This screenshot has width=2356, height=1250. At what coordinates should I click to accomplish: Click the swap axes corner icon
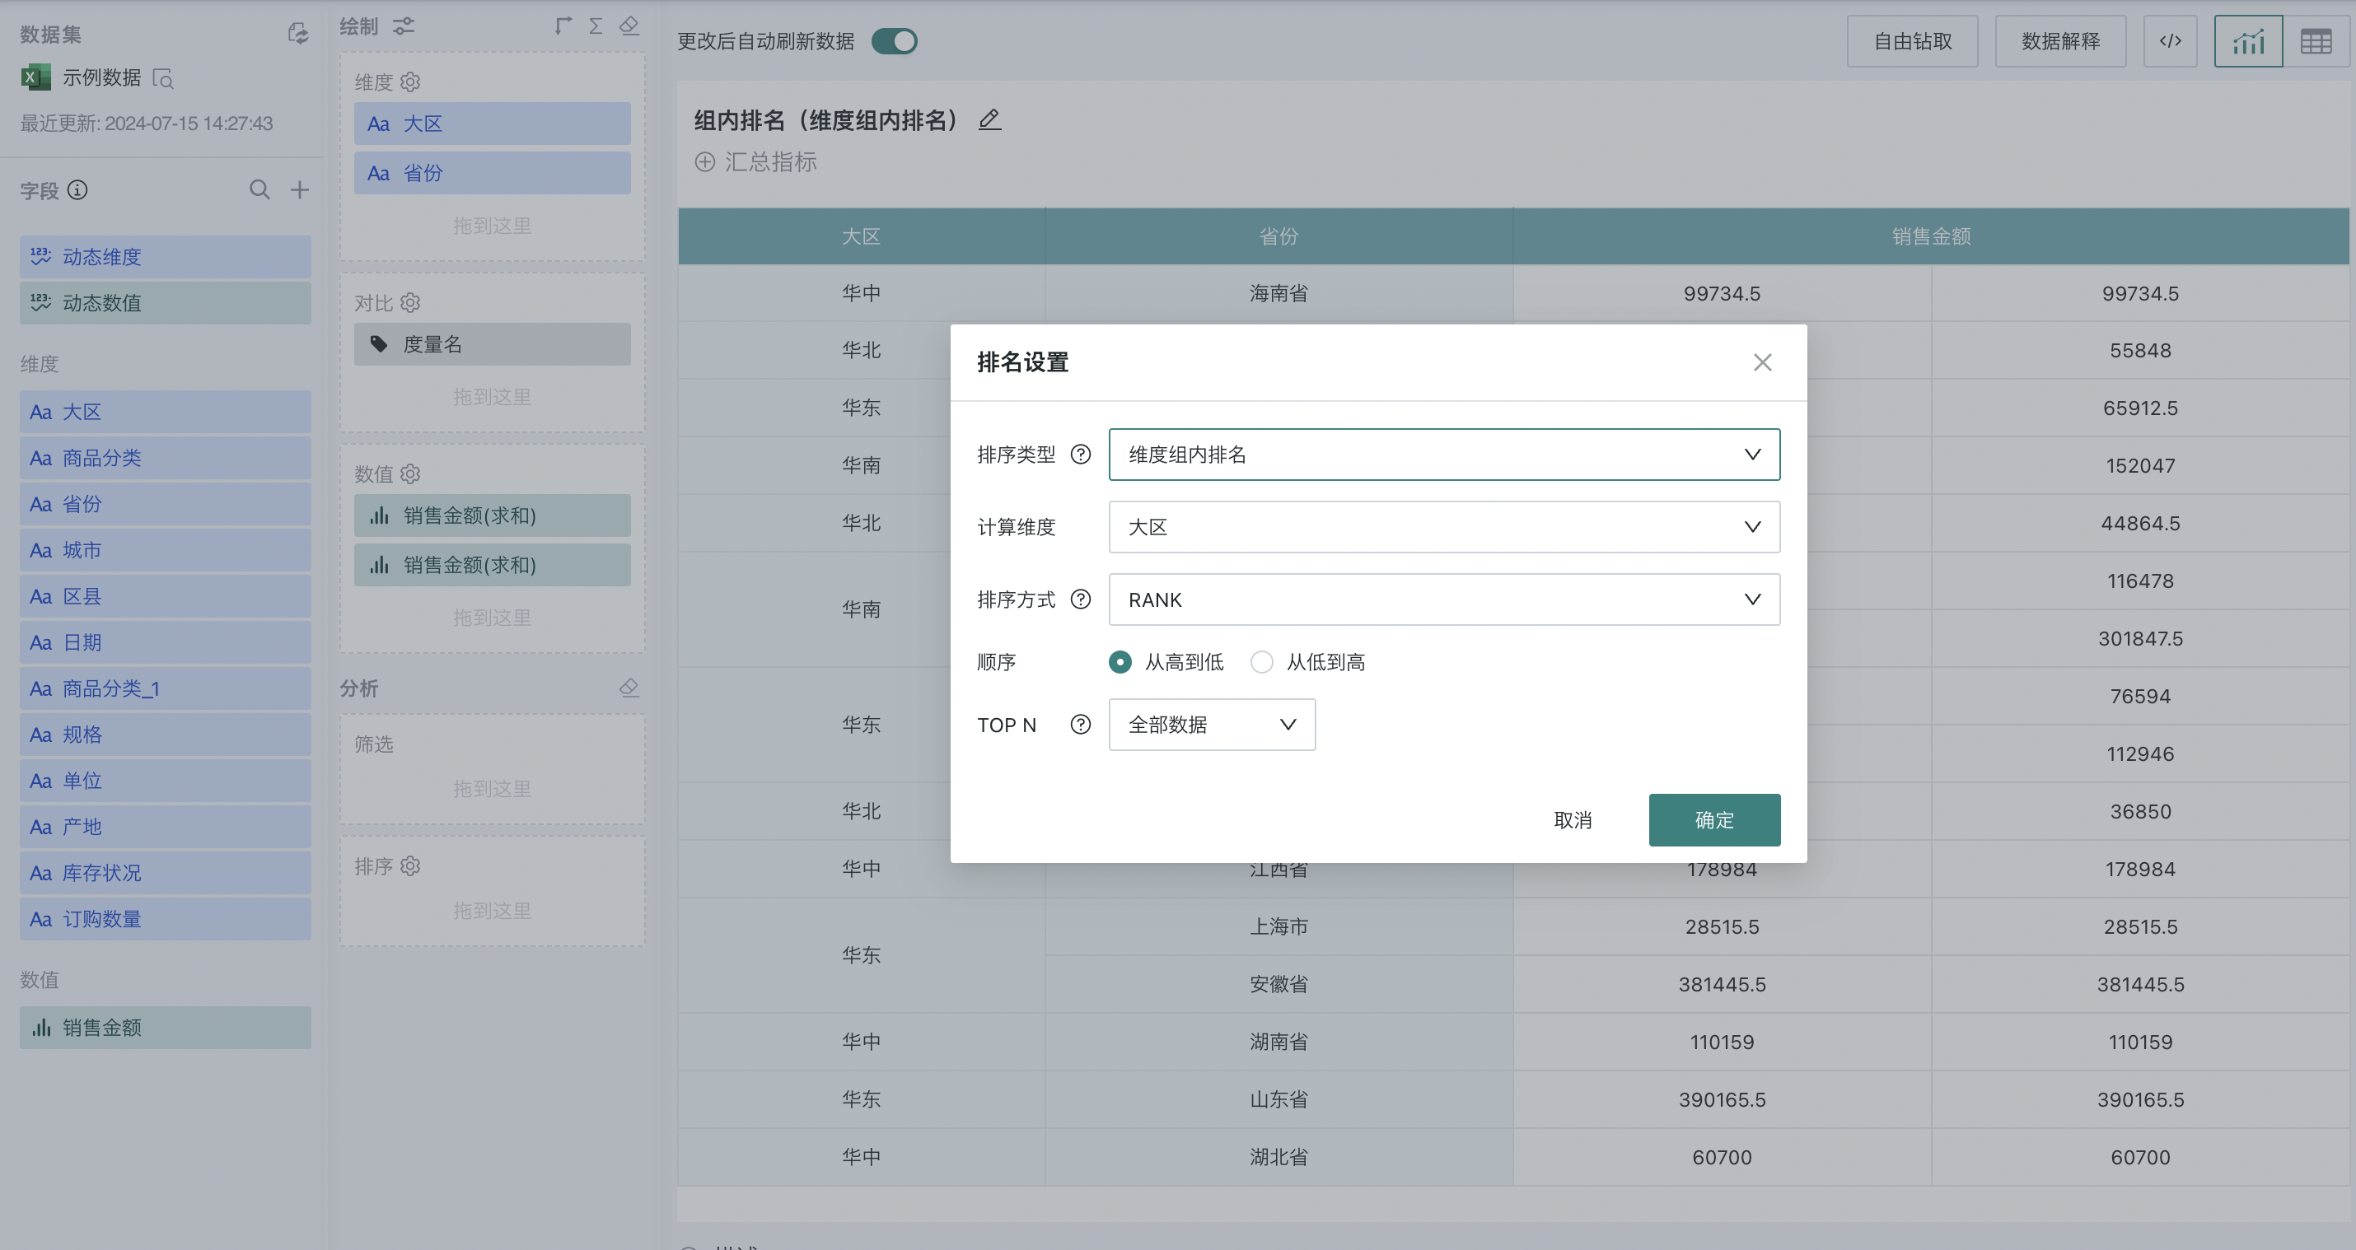tap(563, 26)
